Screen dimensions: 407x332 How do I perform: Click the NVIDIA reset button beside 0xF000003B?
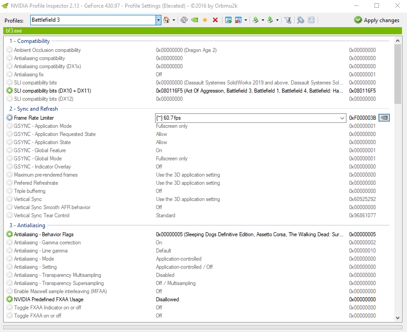[x=384, y=118]
